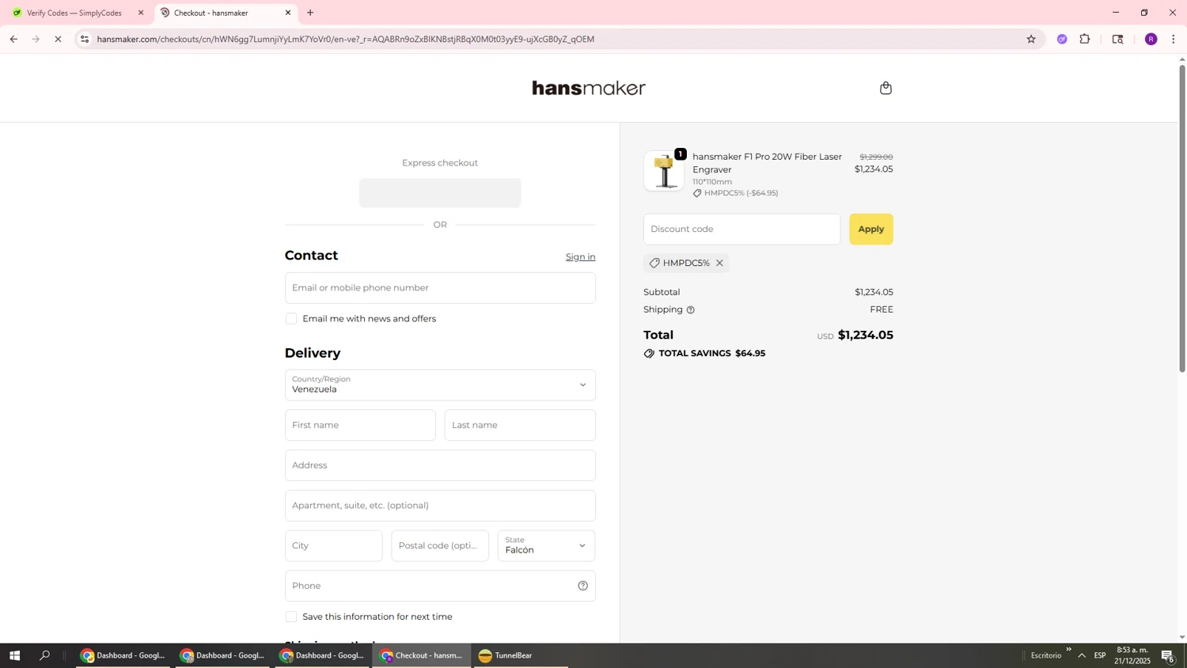Bookmark this page with the star icon
1187x668 pixels.
point(1030,39)
